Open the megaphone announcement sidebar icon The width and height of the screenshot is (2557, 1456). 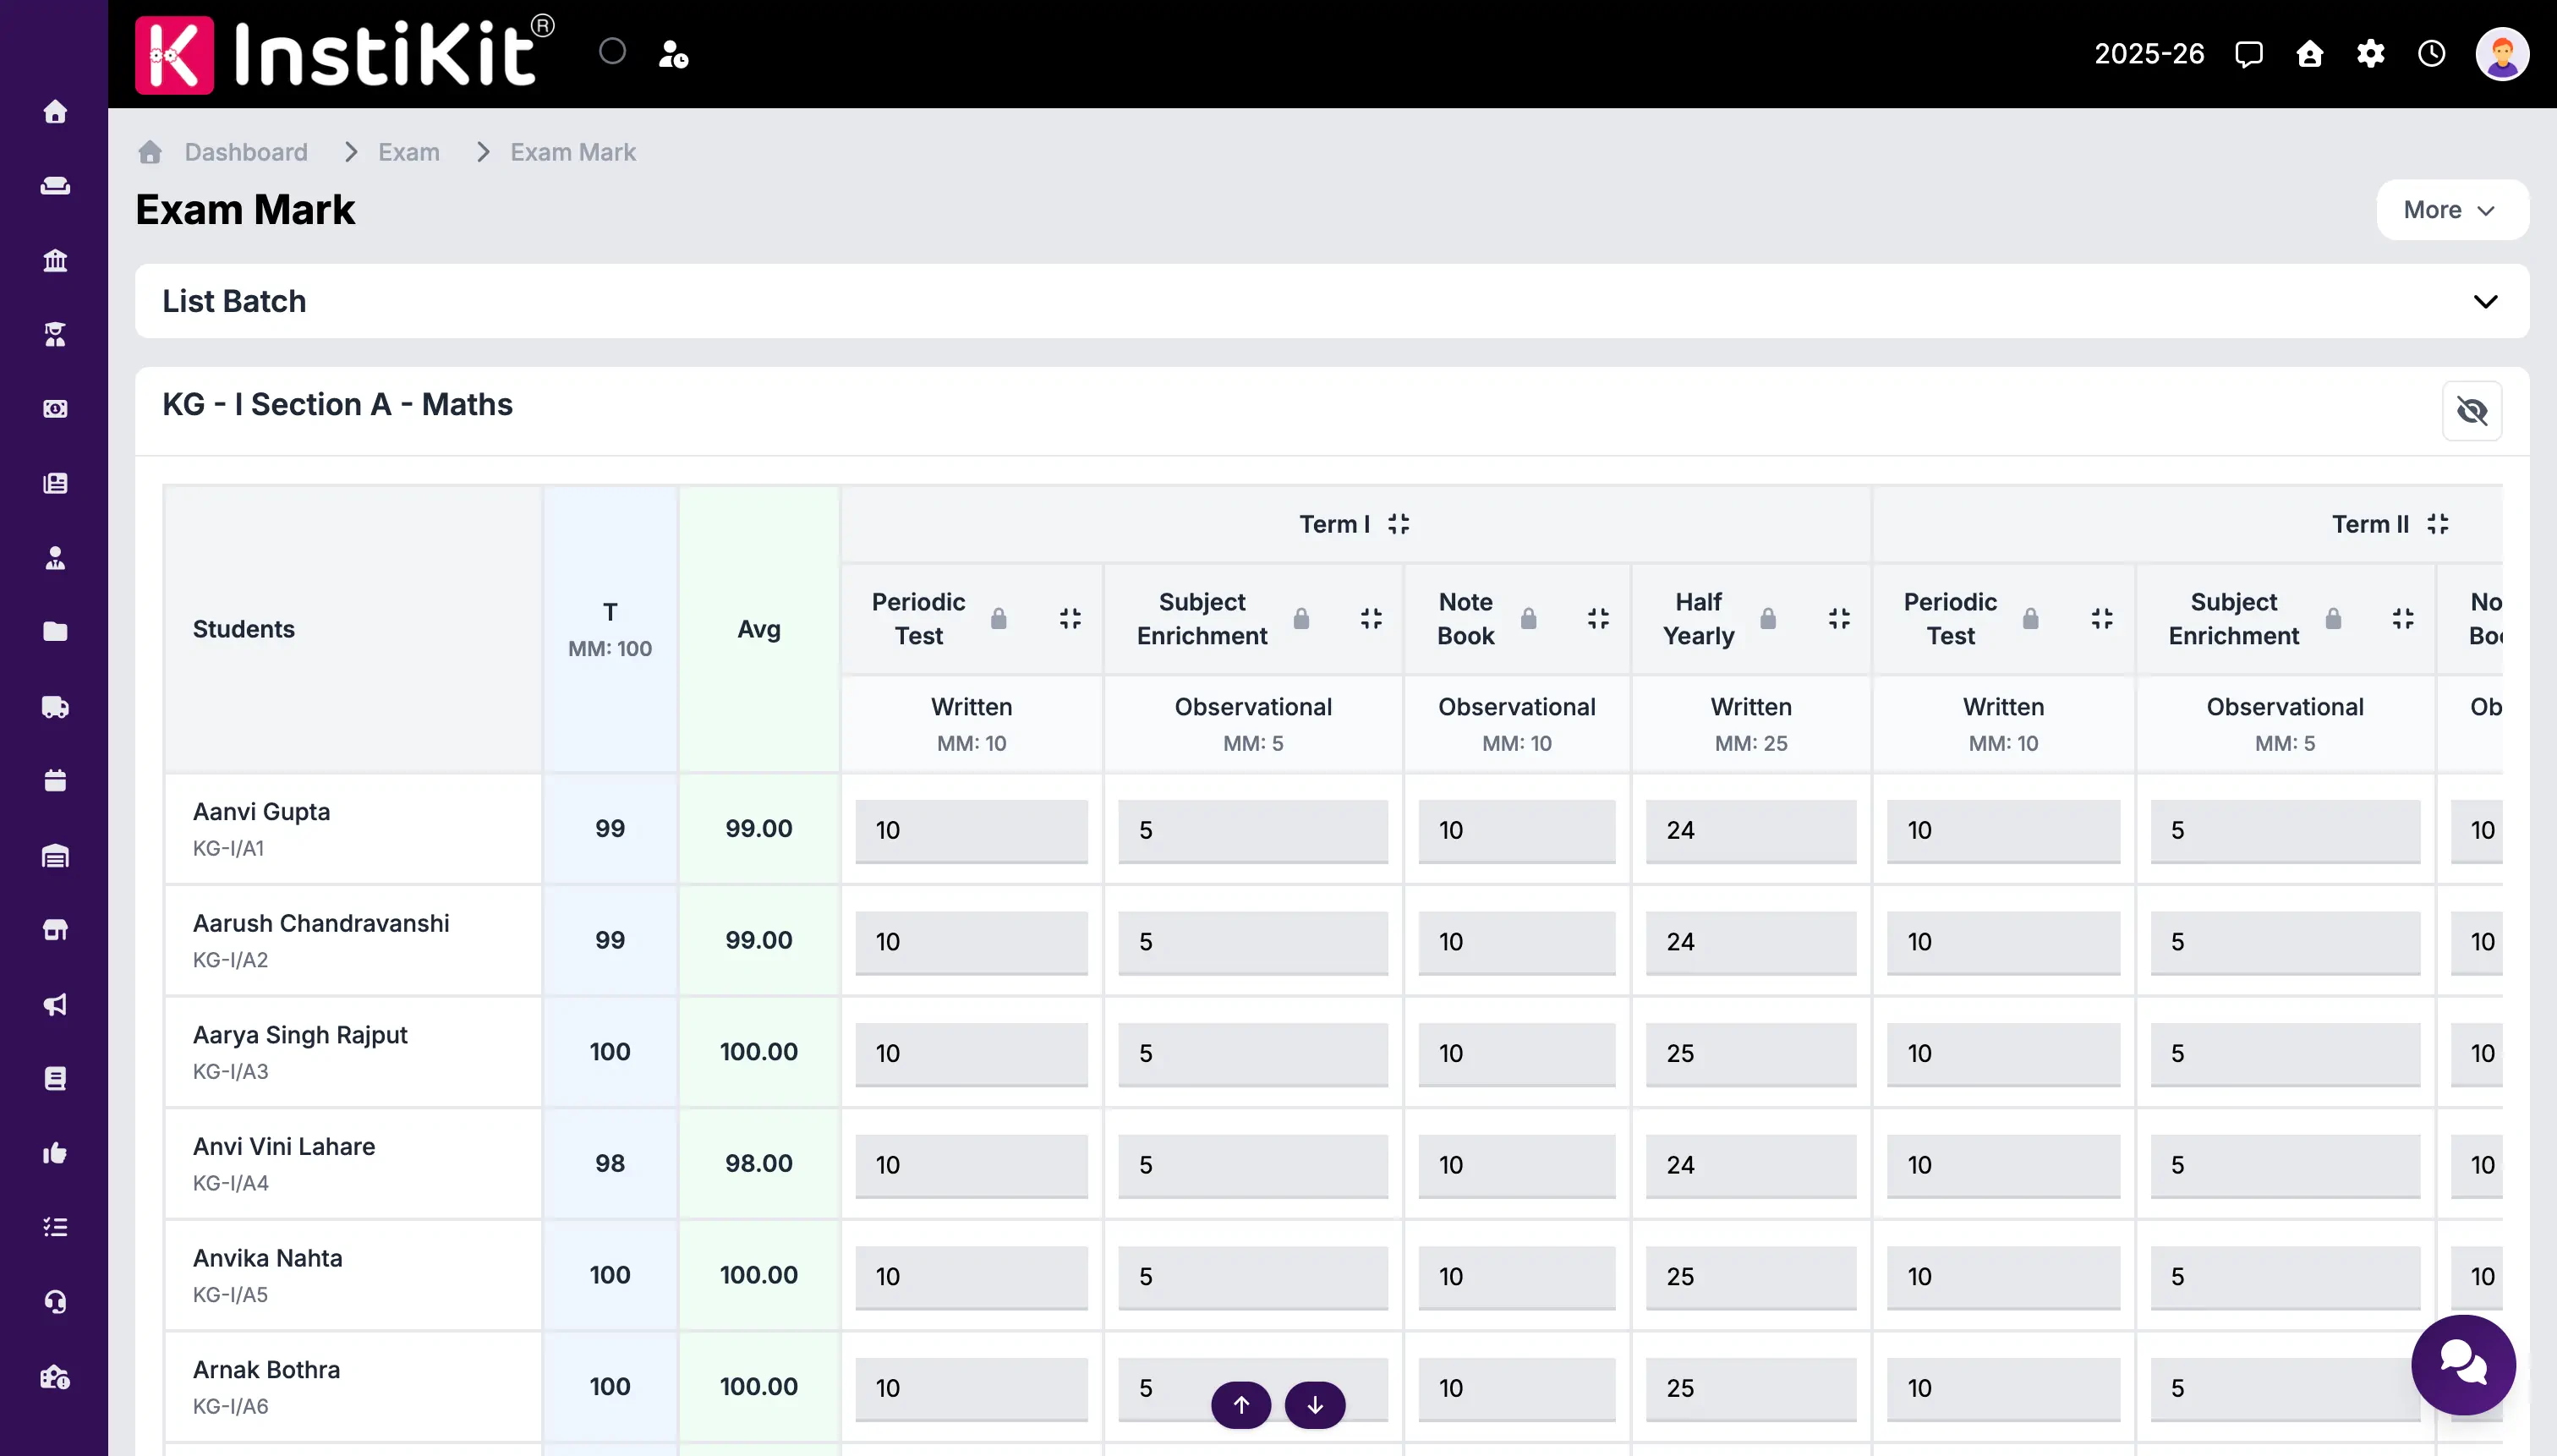[55, 1004]
